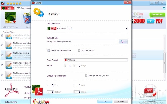Open the Output Format dropdown
167x104 pixels.
coord(87,28)
